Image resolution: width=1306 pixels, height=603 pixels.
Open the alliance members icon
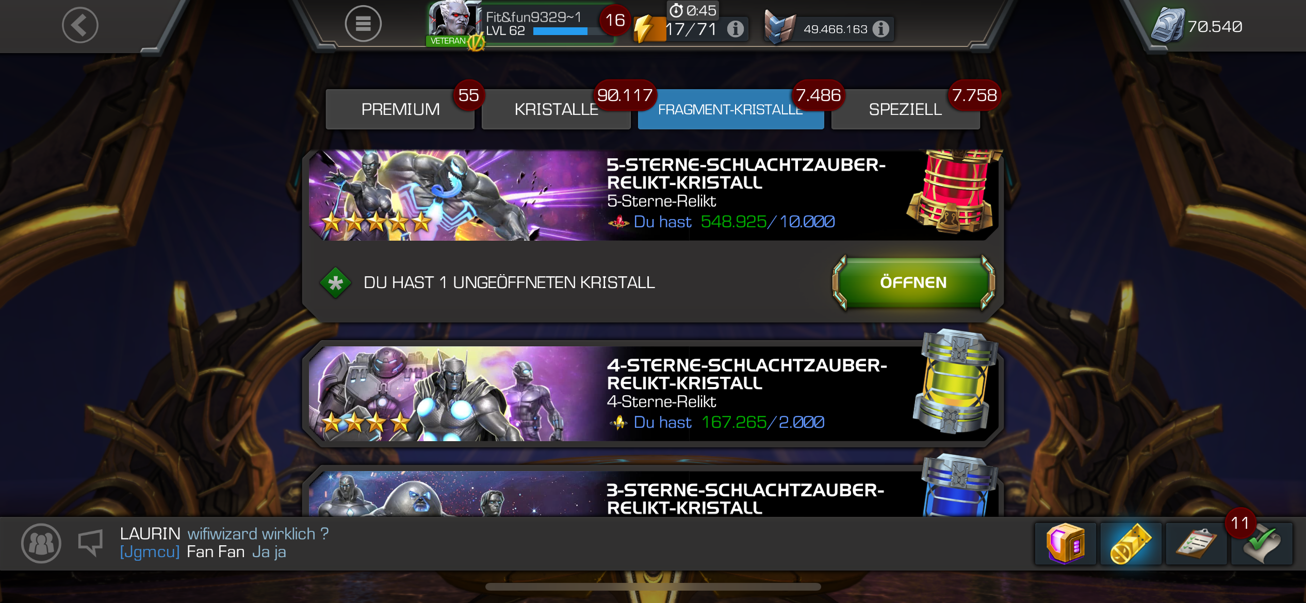[41, 543]
